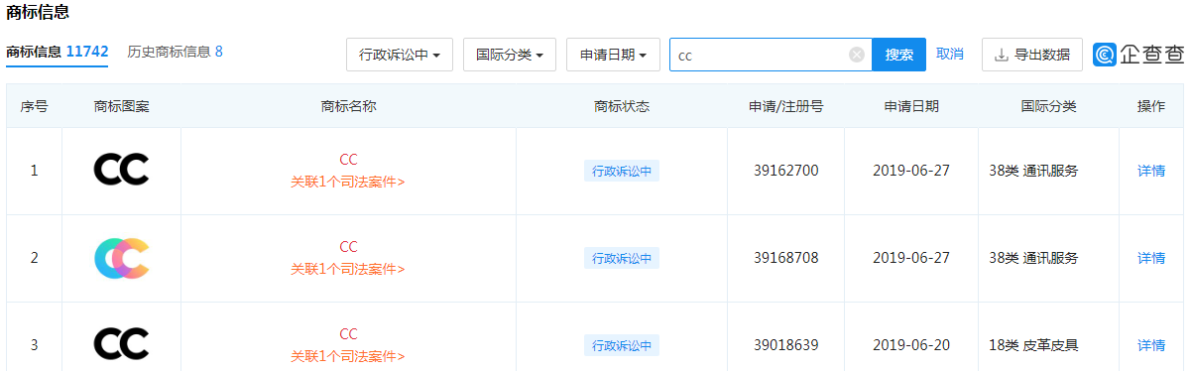Click the 申请/注册号 column header
The width and height of the screenshot is (1192, 371).
786,106
